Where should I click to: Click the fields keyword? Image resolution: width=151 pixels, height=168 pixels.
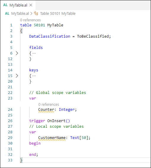coord(36,48)
